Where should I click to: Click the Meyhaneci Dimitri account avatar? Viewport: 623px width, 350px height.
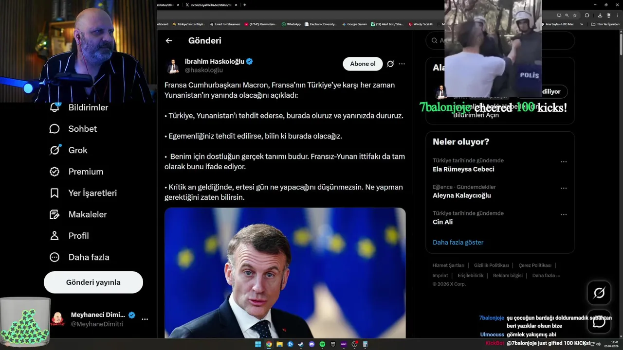(58, 319)
